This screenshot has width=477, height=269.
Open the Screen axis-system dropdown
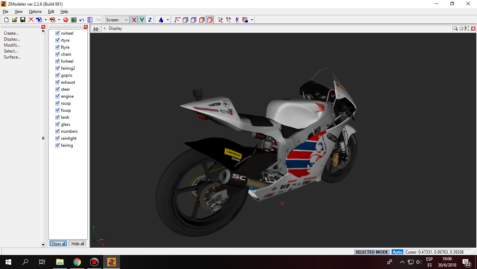(117, 20)
